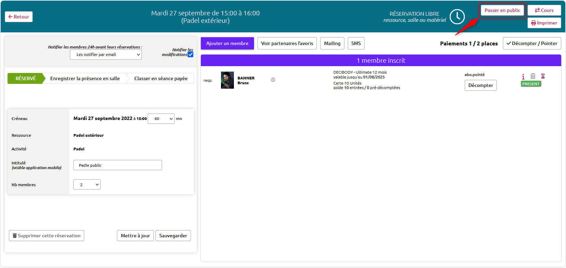The height and width of the screenshot is (268, 566).
Task: Select Classer en séance payée step
Action: 161,78
